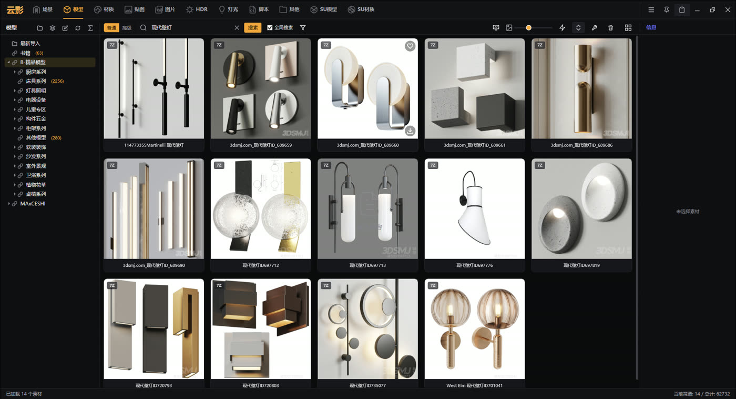The width and height of the screenshot is (736, 399).
Task: Favorite the 现代壁灯ID_689660 model with the heart icon
Action: (x=410, y=46)
